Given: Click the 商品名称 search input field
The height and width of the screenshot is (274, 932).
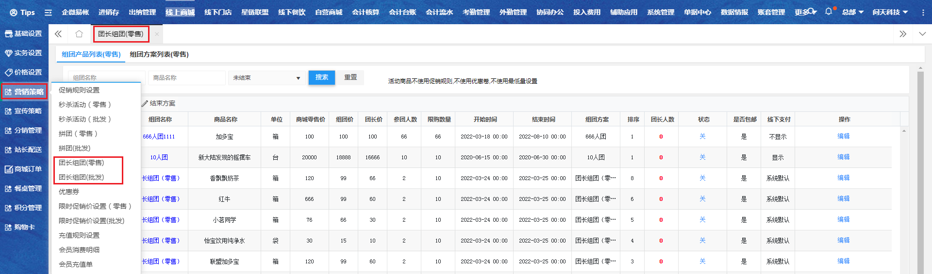Looking at the screenshot, I should 187,78.
